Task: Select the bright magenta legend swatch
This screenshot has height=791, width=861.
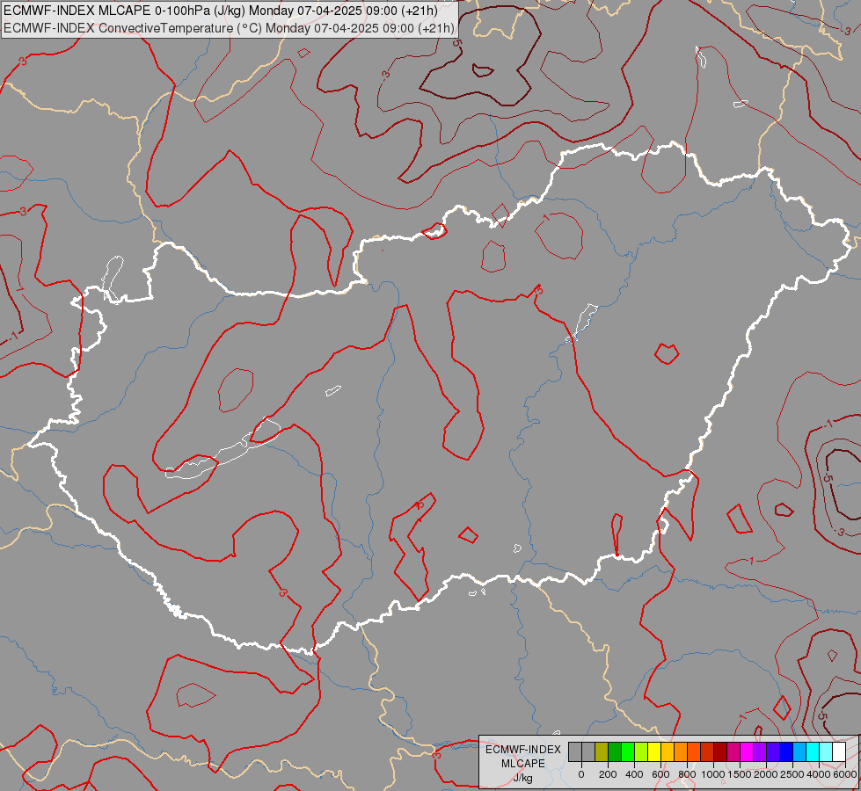Action: [748, 751]
